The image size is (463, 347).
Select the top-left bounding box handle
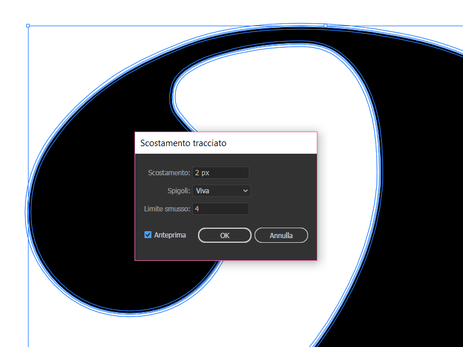click(28, 26)
